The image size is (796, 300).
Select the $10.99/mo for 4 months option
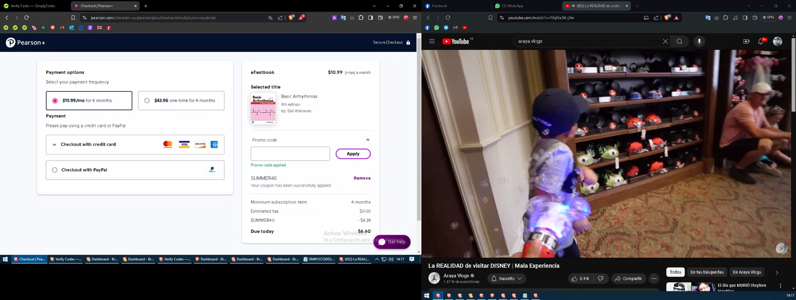89,100
